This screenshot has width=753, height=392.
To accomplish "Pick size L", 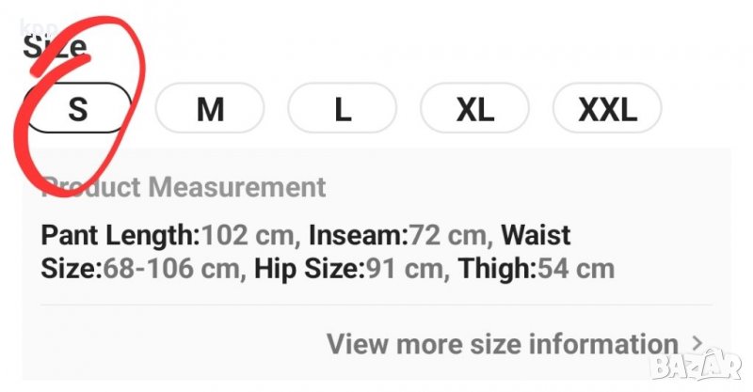I will (343, 110).
